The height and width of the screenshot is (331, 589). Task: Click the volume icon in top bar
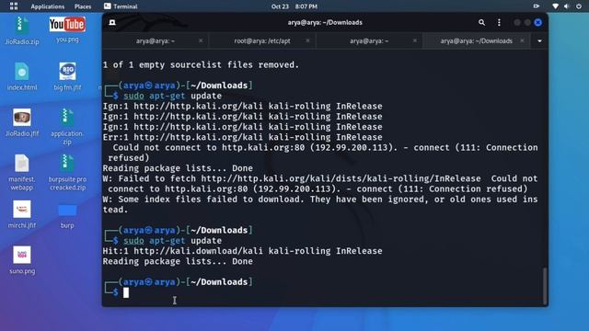click(x=567, y=6)
